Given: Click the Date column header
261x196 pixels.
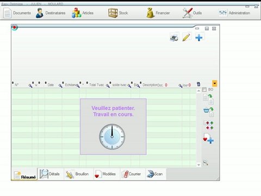Looking at the screenshot, I should click(51, 85).
